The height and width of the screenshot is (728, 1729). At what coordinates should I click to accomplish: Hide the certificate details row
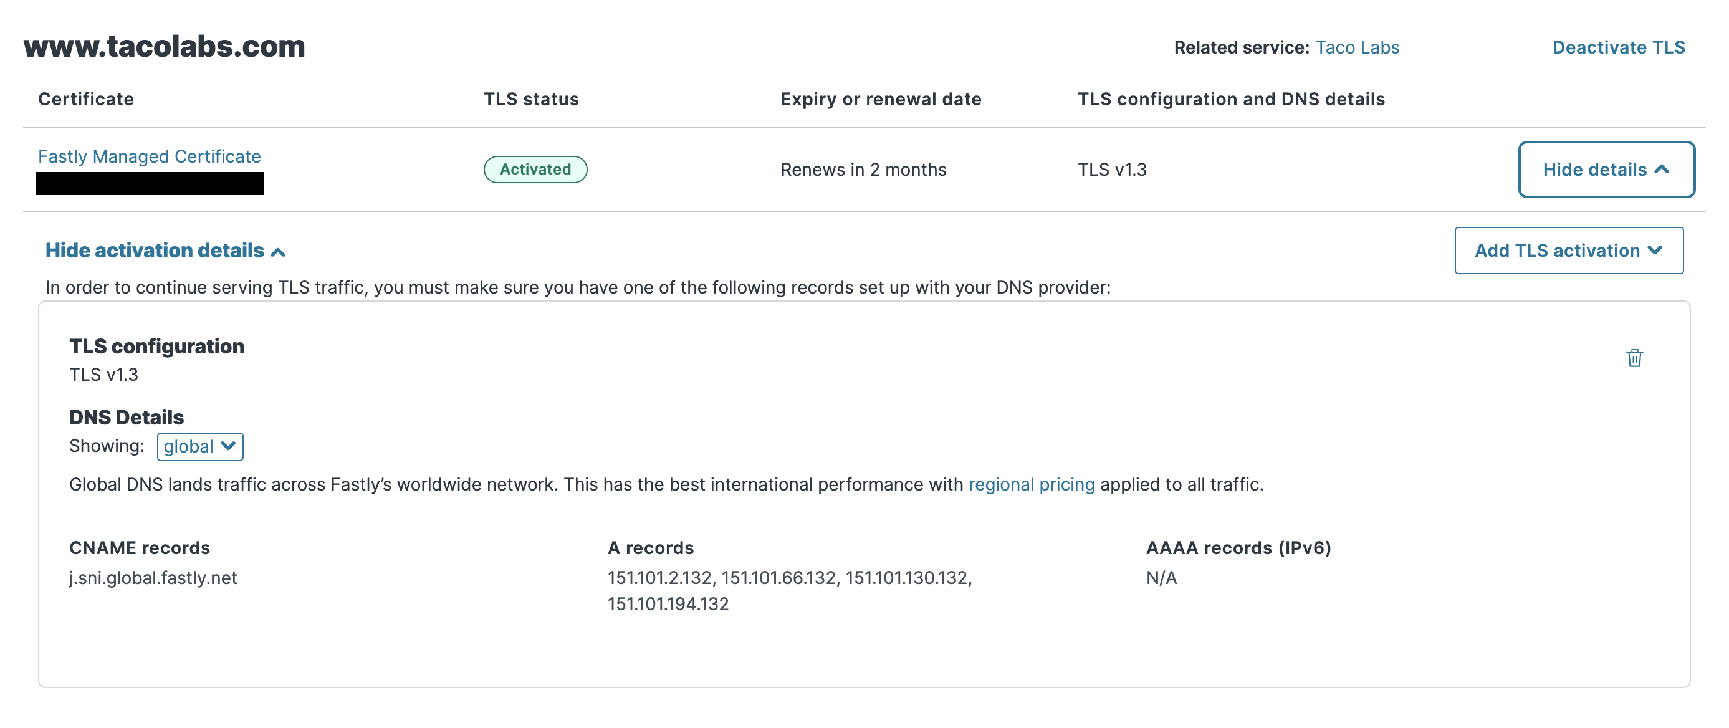click(1607, 170)
